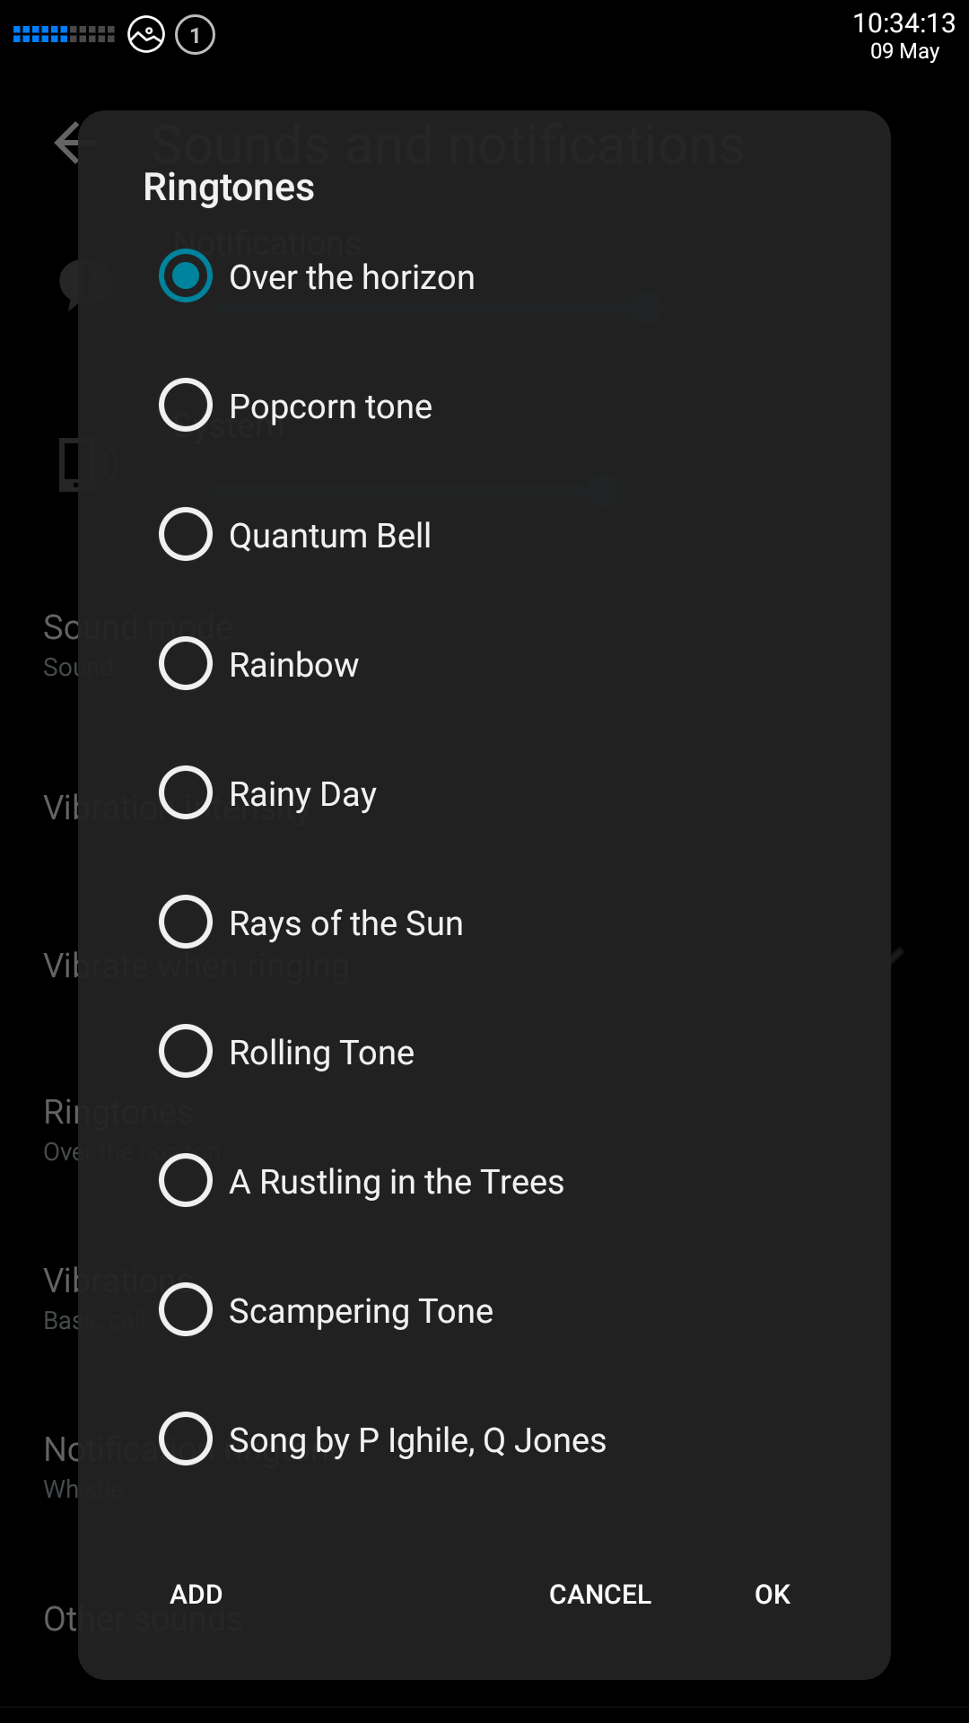Tap the circled number 1 notification icon
Image resolution: width=969 pixels, height=1723 pixels.
(195, 36)
